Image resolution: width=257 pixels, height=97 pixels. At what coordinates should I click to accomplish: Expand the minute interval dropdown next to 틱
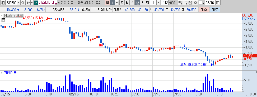point(158,3)
